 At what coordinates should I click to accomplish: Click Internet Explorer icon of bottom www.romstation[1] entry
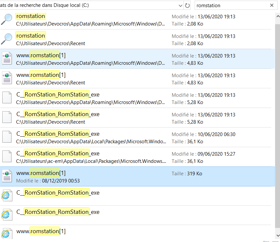(x=7, y=233)
